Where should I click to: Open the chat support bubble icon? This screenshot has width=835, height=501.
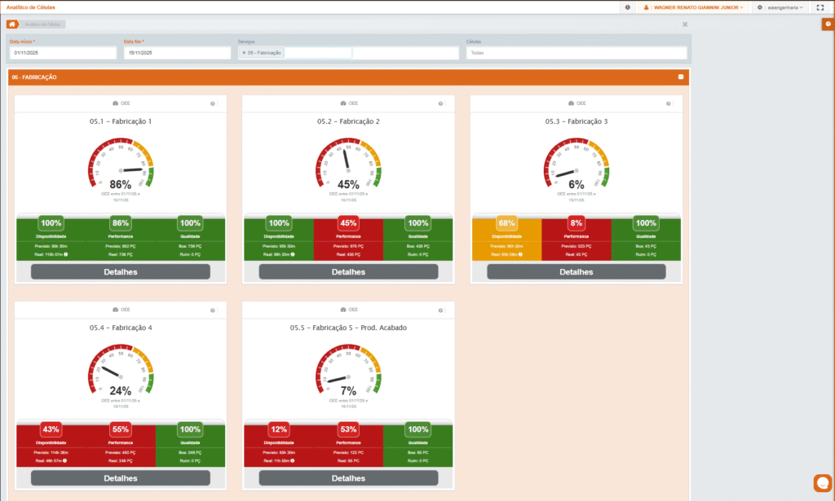(822, 482)
